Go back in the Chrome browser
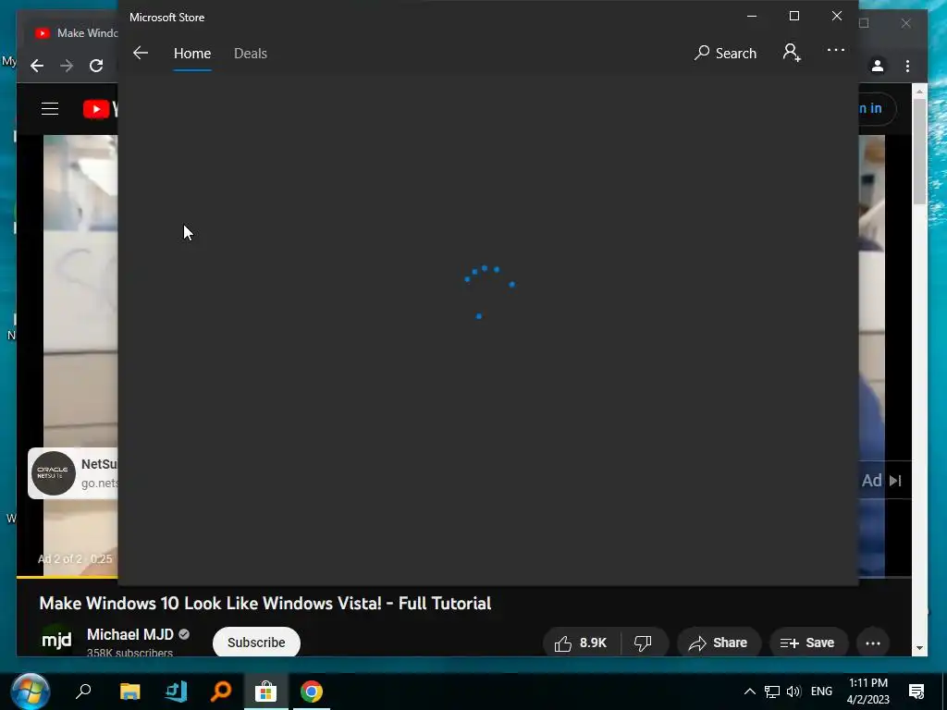Image resolution: width=947 pixels, height=710 pixels. (x=37, y=66)
